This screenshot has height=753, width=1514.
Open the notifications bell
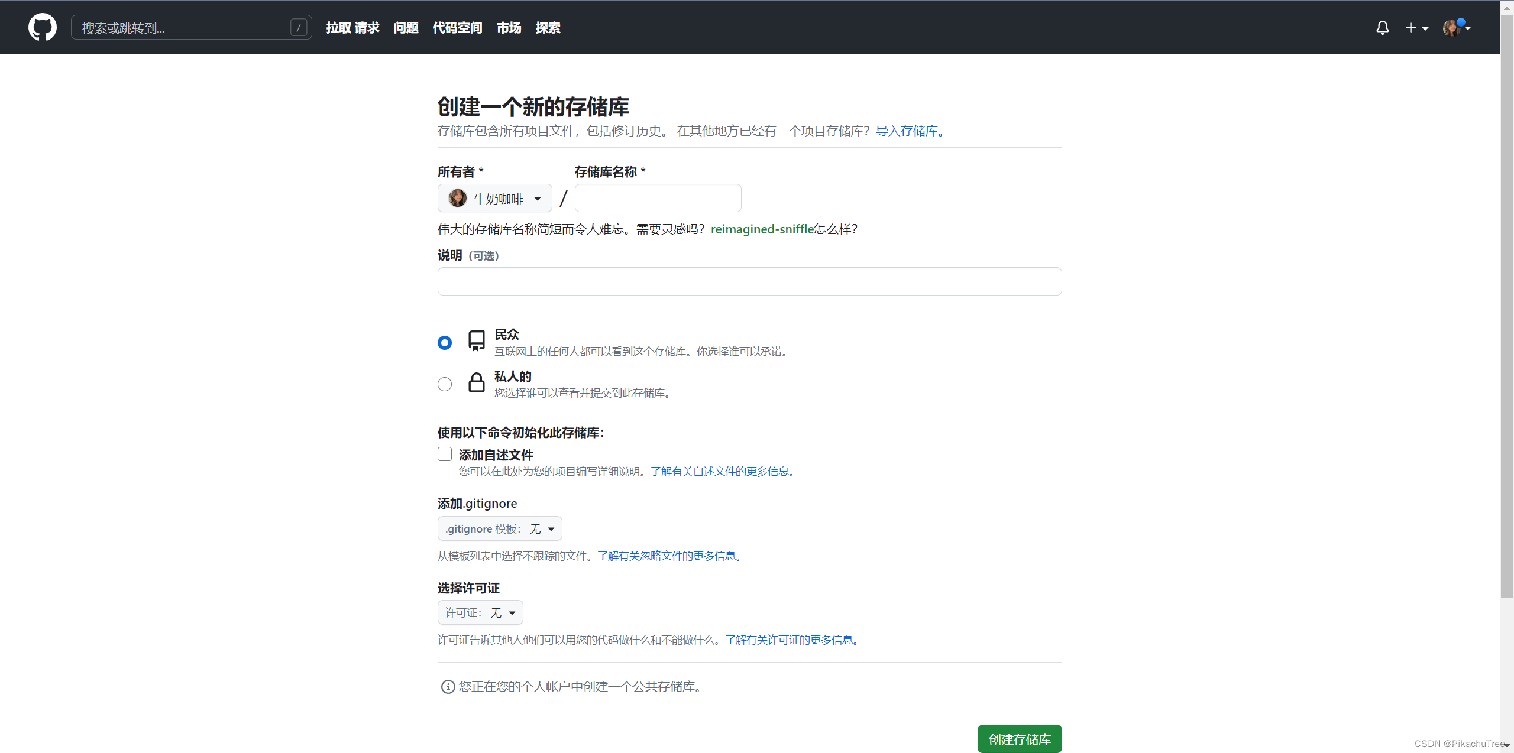[1383, 27]
